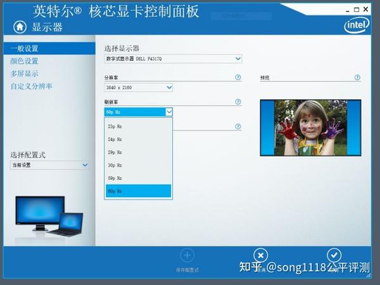The height and width of the screenshot is (285, 380).
Task: Choose 30p Hz from the list
Action: click(x=138, y=166)
